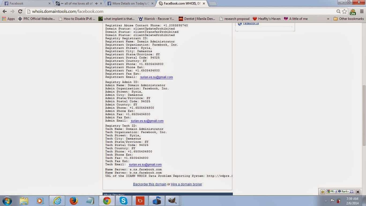Click the Action Center flag icon
The image size is (366, 206).
pyautogui.click(x=332, y=201)
